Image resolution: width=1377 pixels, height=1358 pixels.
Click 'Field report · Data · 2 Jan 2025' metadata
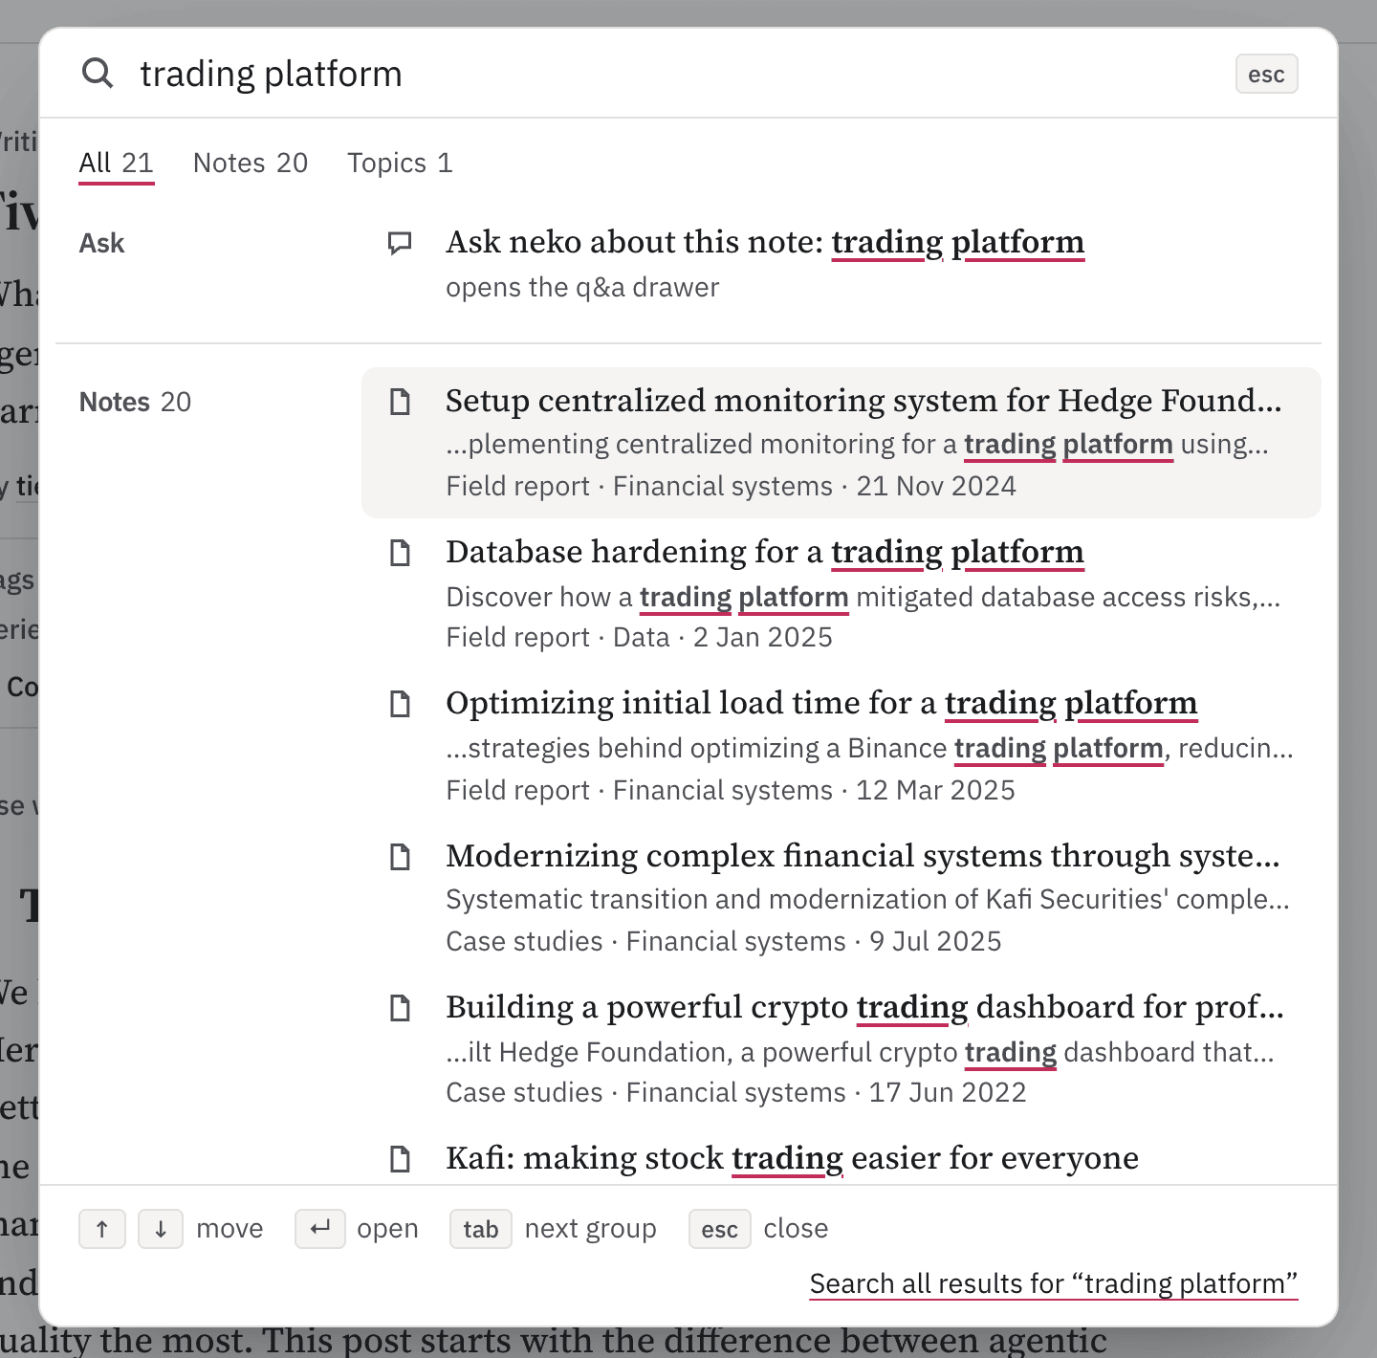pyautogui.click(x=639, y=637)
